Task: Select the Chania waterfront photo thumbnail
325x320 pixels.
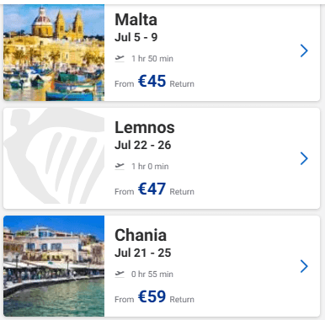Action: point(54,266)
